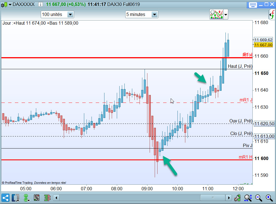
Task: Open the instrument dropdown arrow beside DAXXXXX
Action: (x=10, y=4)
